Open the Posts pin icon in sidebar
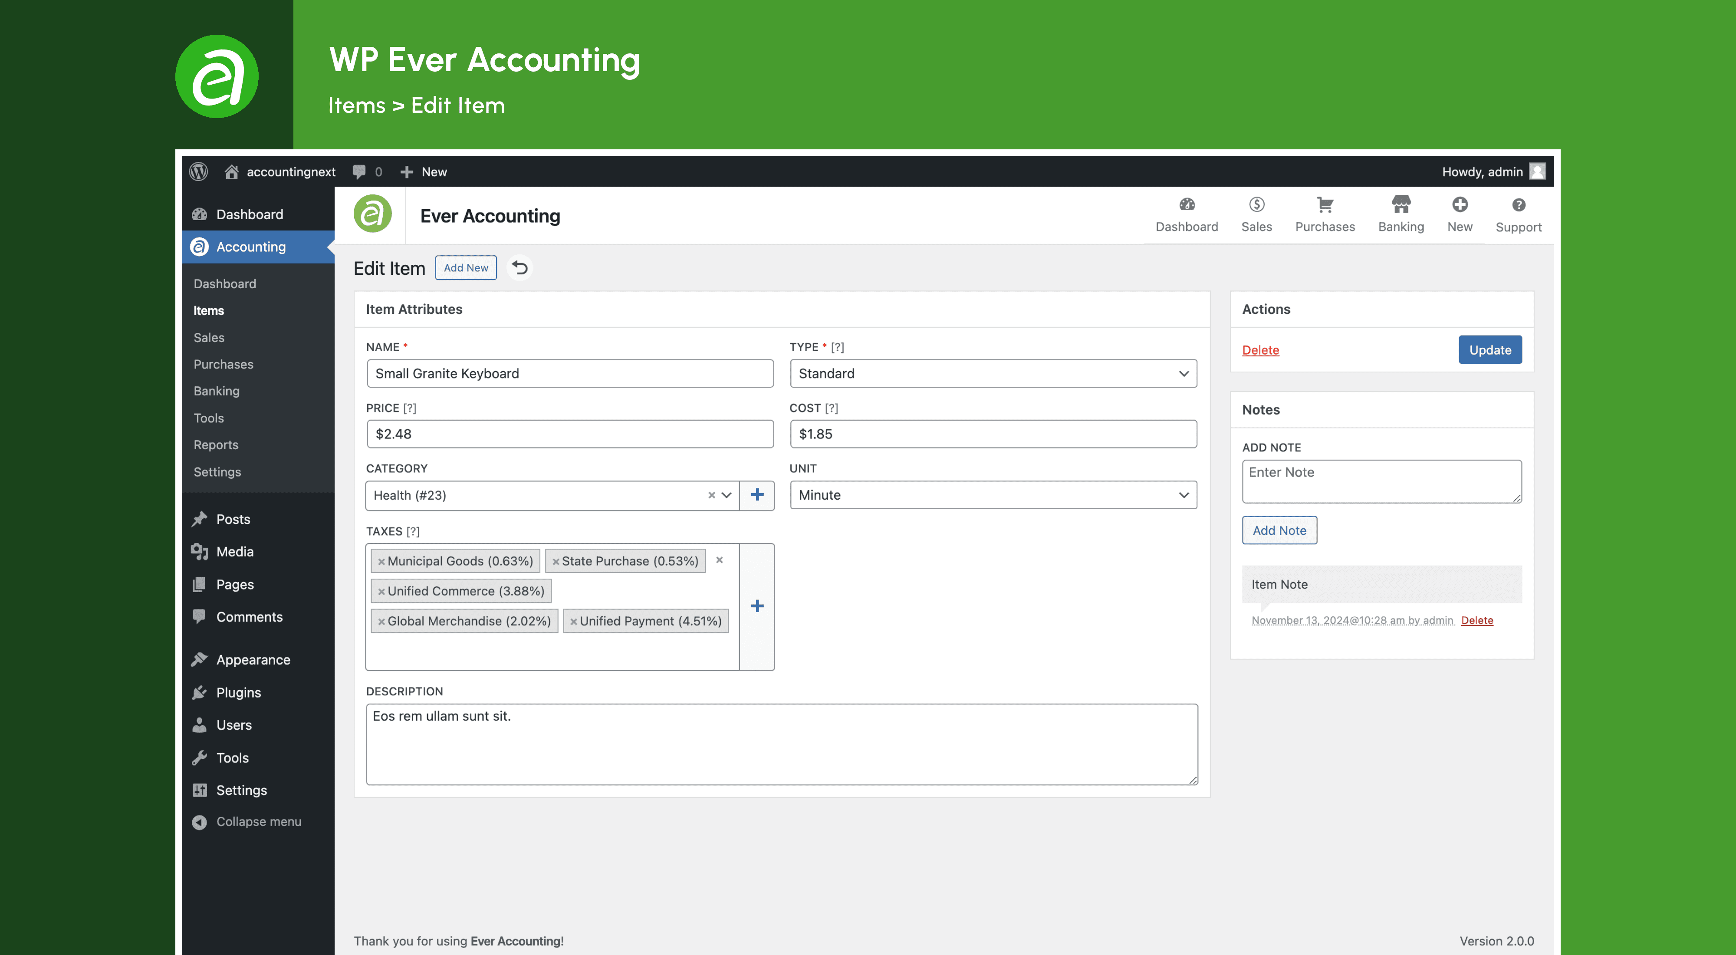1736x955 pixels. [x=199, y=519]
